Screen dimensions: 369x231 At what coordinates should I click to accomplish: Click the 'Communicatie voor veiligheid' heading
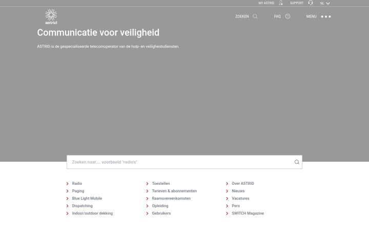pyautogui.click(x=98, y=32)
